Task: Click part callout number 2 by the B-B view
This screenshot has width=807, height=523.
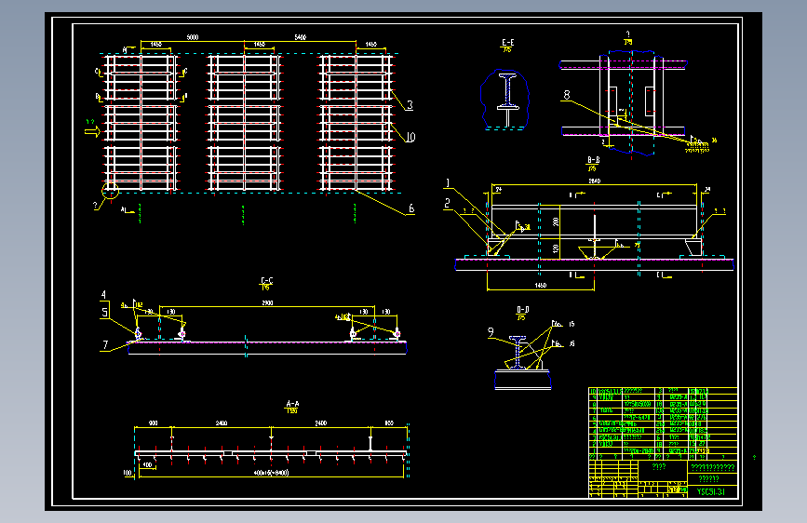Action: (447, 204)
